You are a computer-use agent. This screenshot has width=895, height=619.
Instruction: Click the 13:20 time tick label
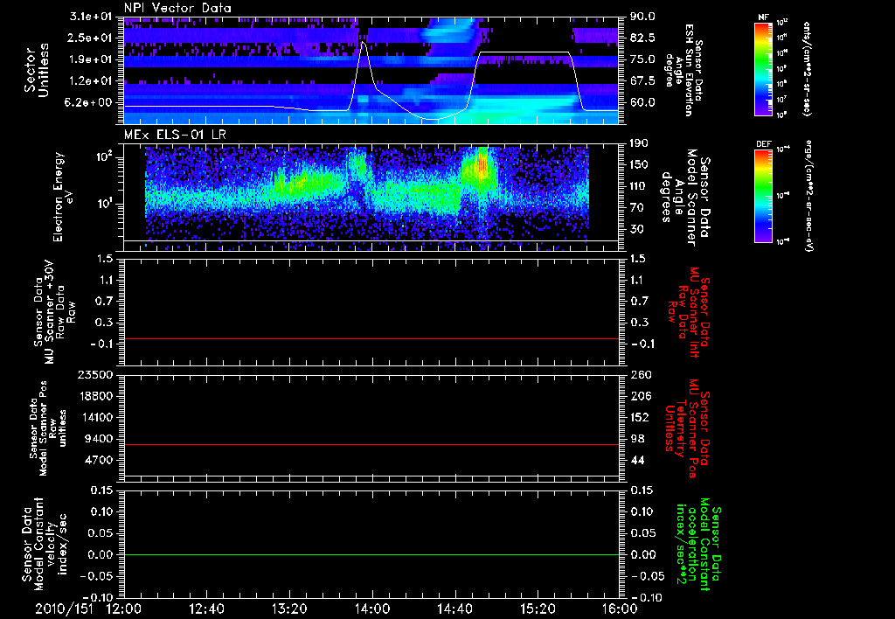pyautogui.click(x=289, y=609)
